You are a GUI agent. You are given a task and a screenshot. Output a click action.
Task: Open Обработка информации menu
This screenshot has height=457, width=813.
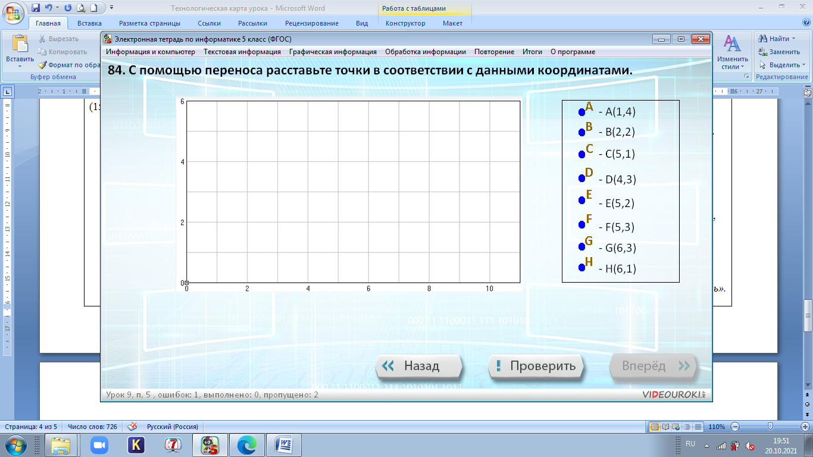click(x=426, y=52)
